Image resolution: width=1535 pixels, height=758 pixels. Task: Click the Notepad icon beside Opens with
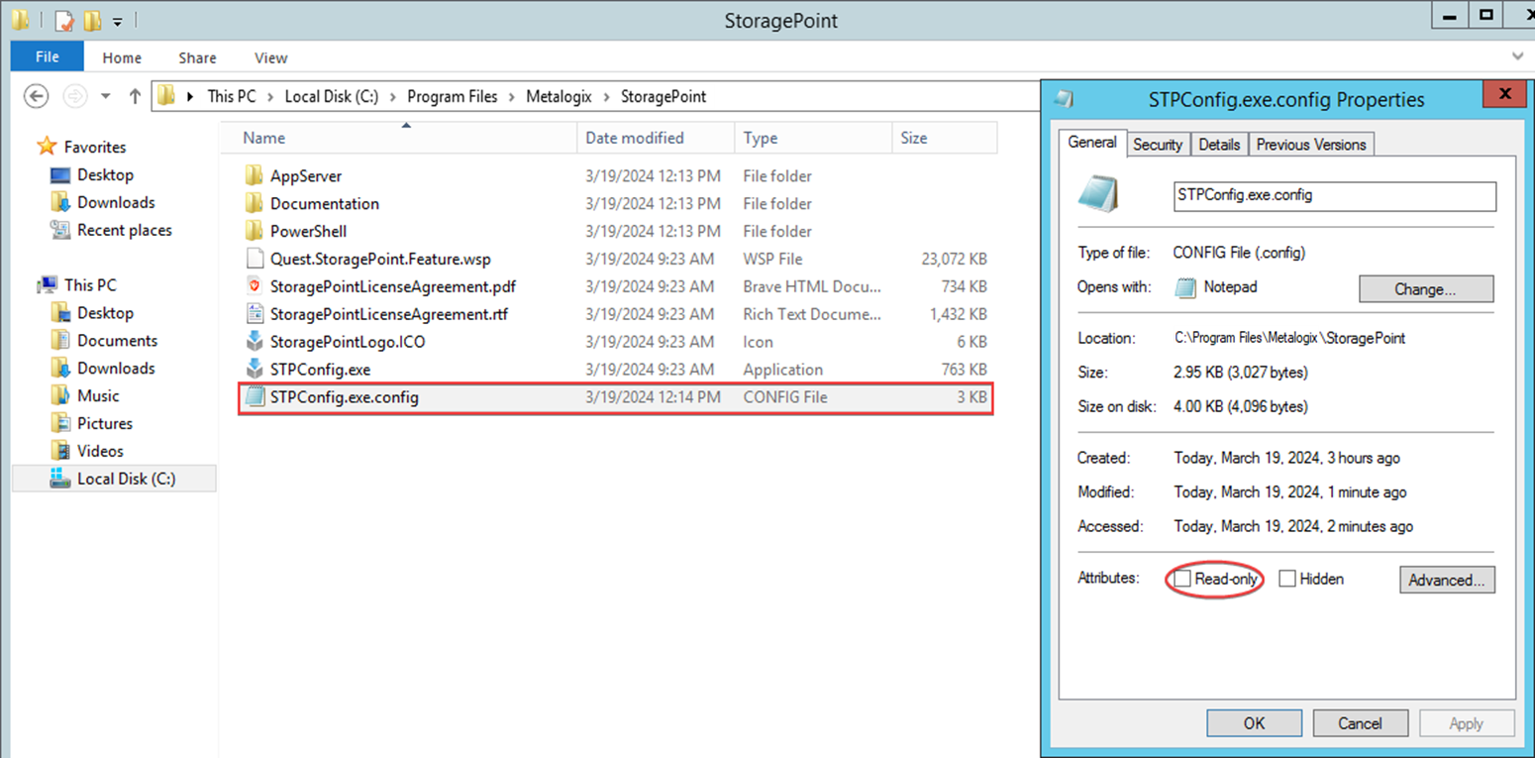click(1184, 288)
